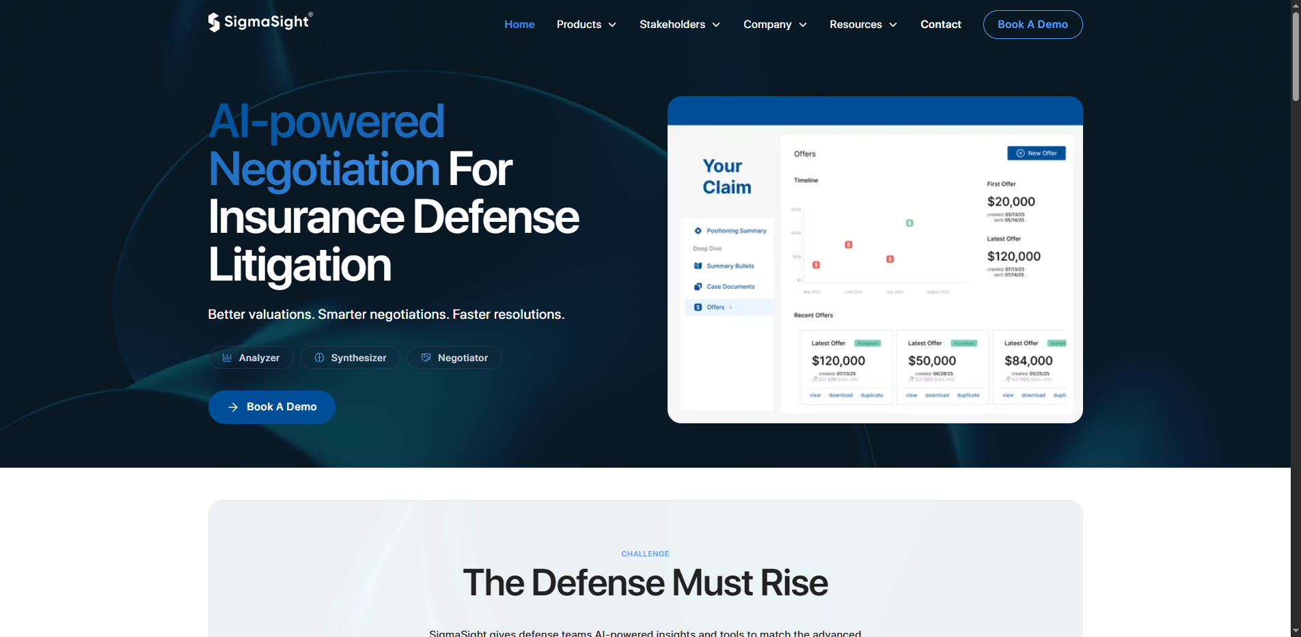The width and height of the screenshot is (1301, 637).
Task: Open the Stakeholders menu label
Action: point(672,25)
